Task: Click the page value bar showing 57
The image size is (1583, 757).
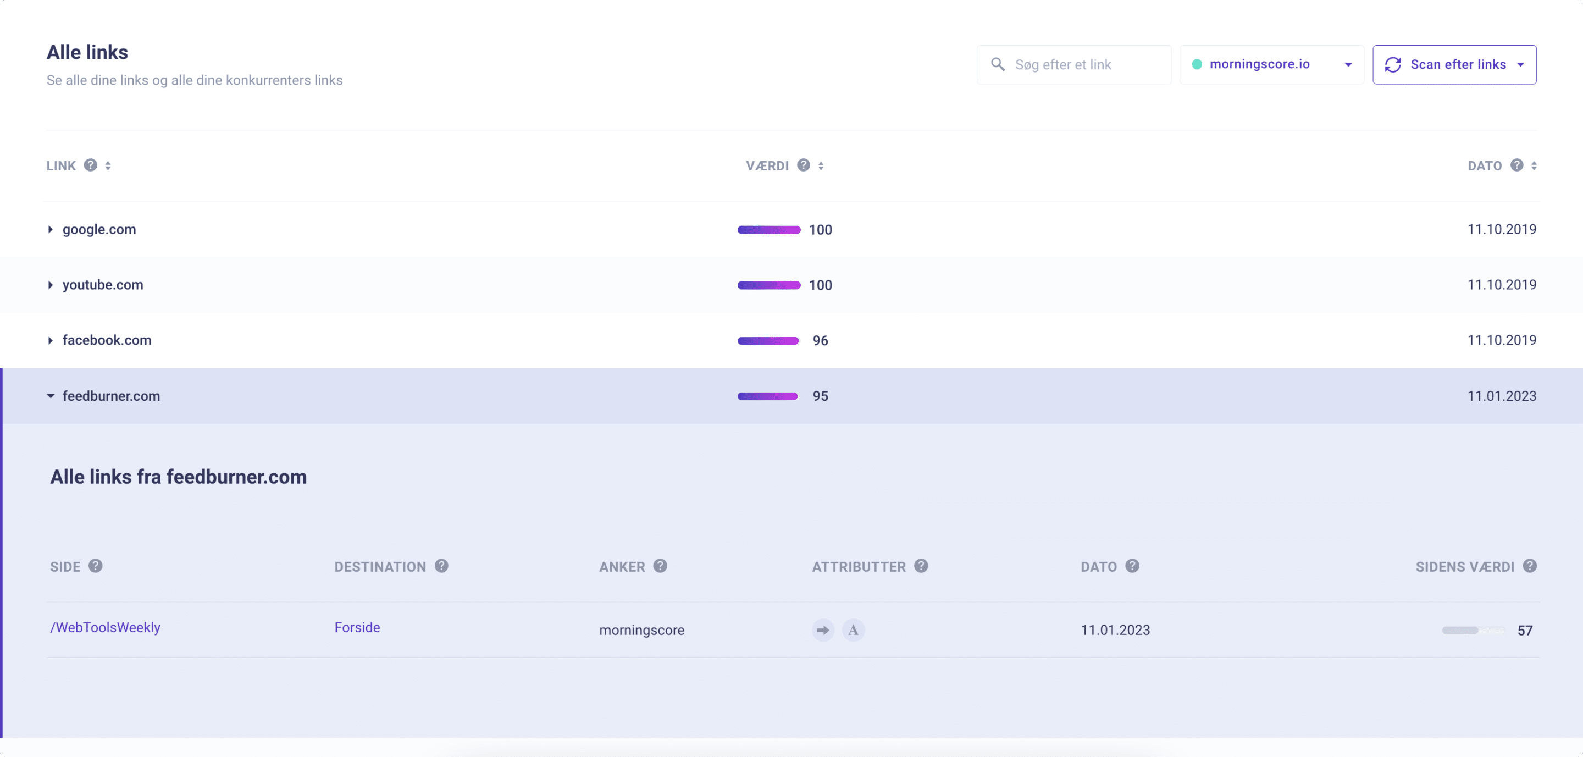Action: tap(1474, 630)
